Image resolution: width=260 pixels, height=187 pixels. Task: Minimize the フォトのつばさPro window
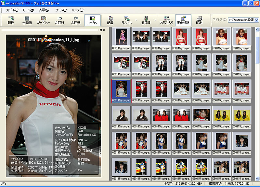pos(245,3)
